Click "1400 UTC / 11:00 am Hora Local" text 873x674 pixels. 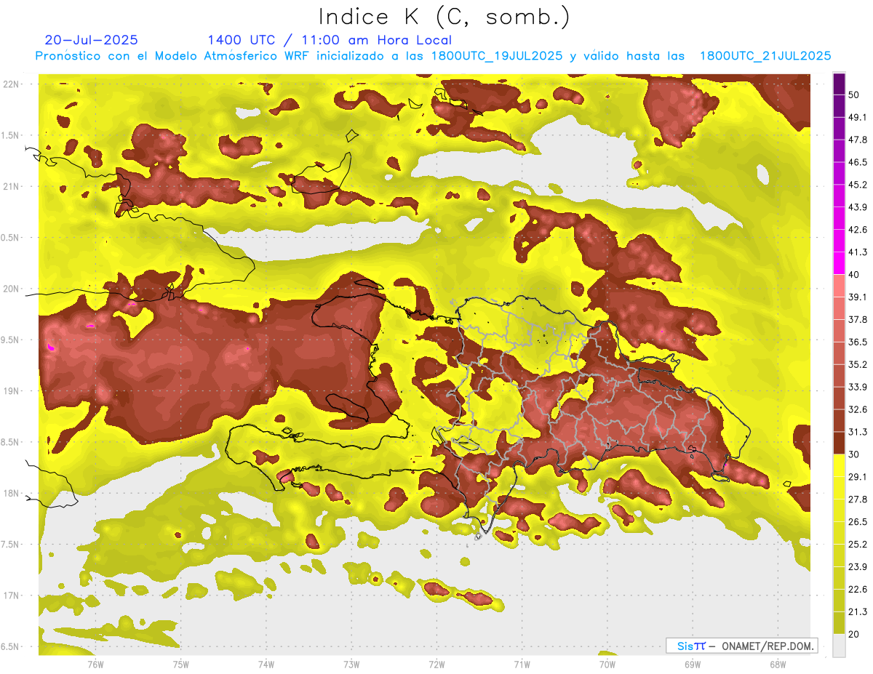pos(330,40)
